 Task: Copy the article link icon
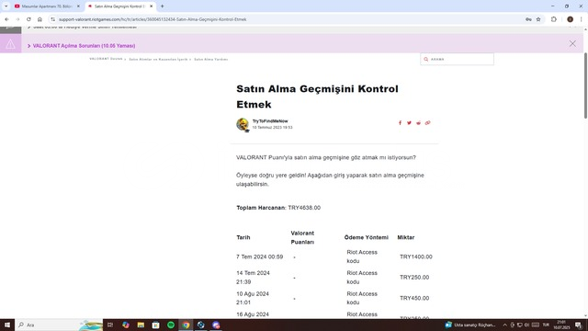(x=427, y=123)
